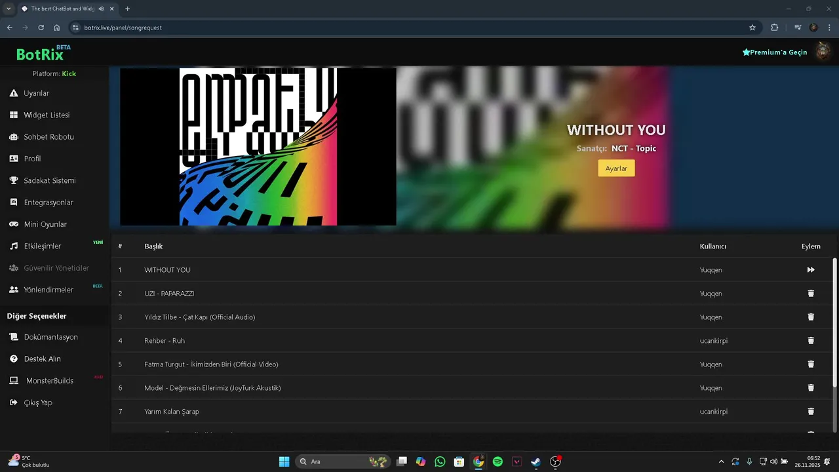Click the people icon beside Yönlendirmeler

pos(13,290)
